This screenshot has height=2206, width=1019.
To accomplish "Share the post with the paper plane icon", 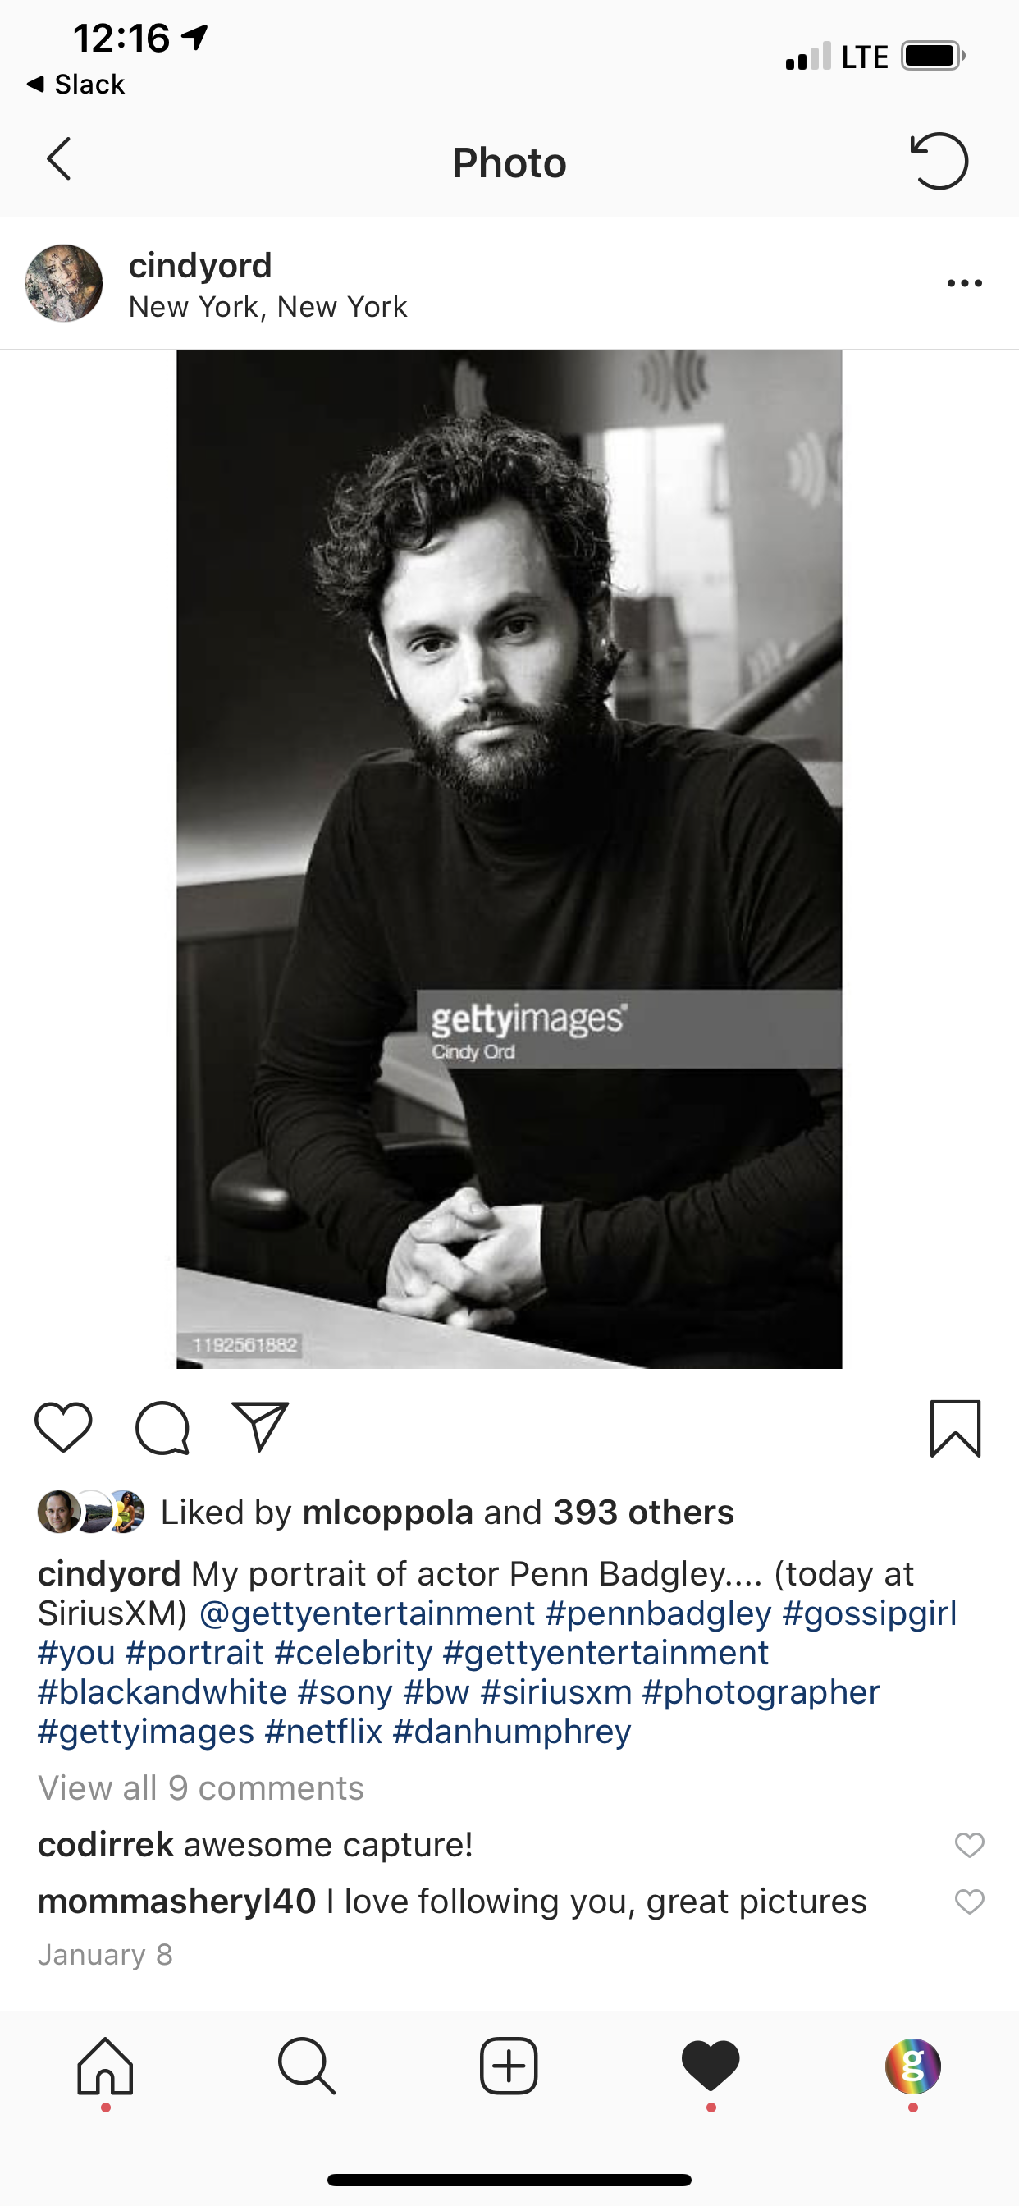I will [260, 1426].
